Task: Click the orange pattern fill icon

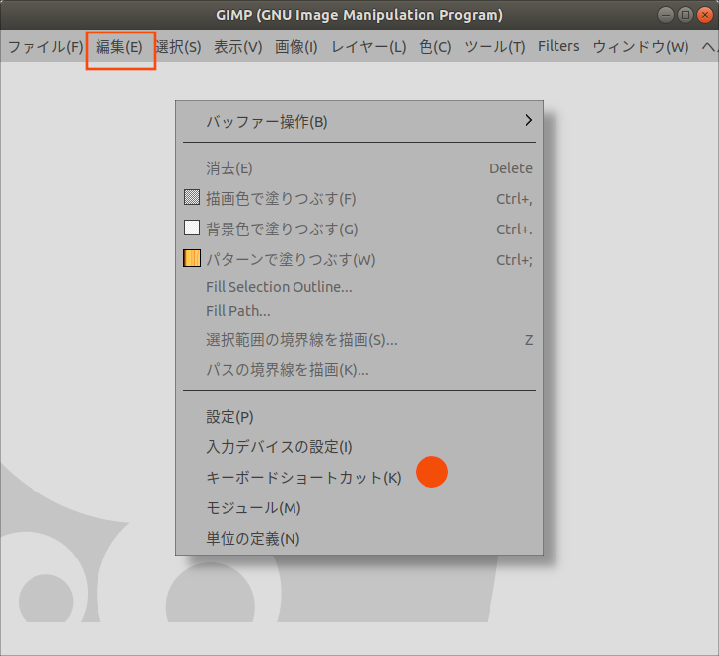Action: point(192,258)
